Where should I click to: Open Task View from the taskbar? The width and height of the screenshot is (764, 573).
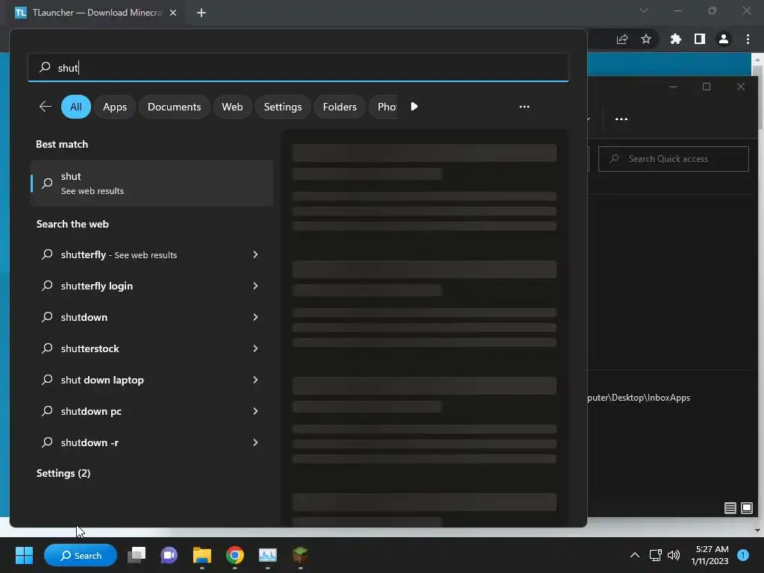[137, 555]
